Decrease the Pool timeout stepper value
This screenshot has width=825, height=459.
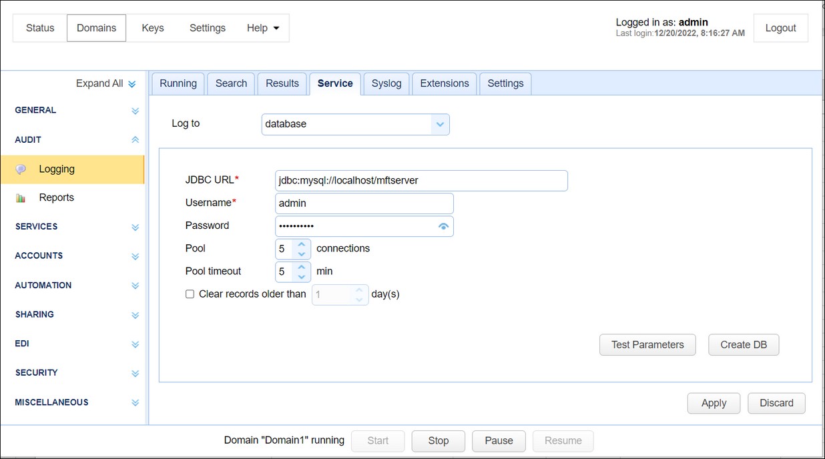coord(302,277)
